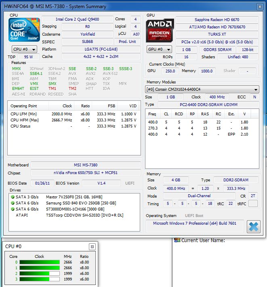The width and height of the screenshot is (267, 287).
Task: Click the command rate 2T field
Action: (x=253, y=196)
